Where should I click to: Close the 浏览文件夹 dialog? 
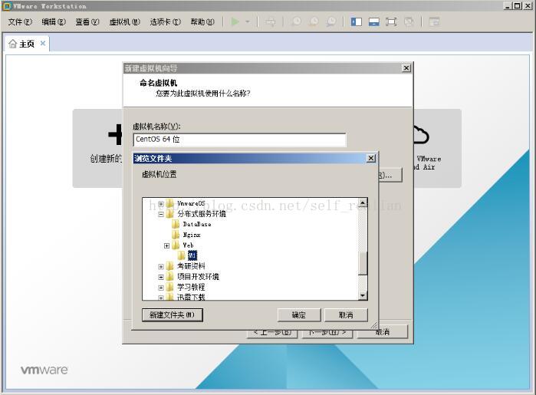[x=371, y=158]
